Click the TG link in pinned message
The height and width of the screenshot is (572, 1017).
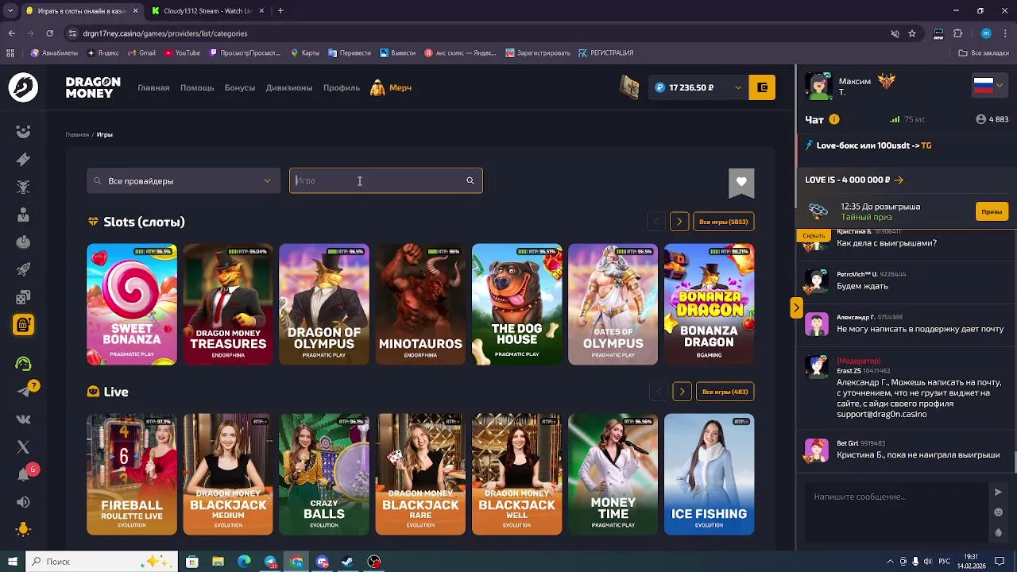click(926, 146)
